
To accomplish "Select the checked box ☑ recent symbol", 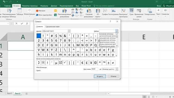I will point(60,63).
